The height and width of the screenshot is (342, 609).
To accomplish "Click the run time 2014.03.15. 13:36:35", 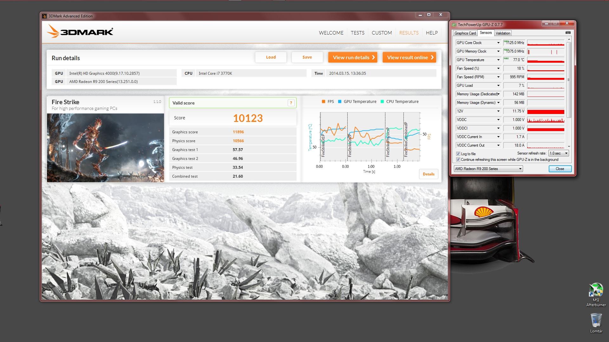I will tap(347, 73).
